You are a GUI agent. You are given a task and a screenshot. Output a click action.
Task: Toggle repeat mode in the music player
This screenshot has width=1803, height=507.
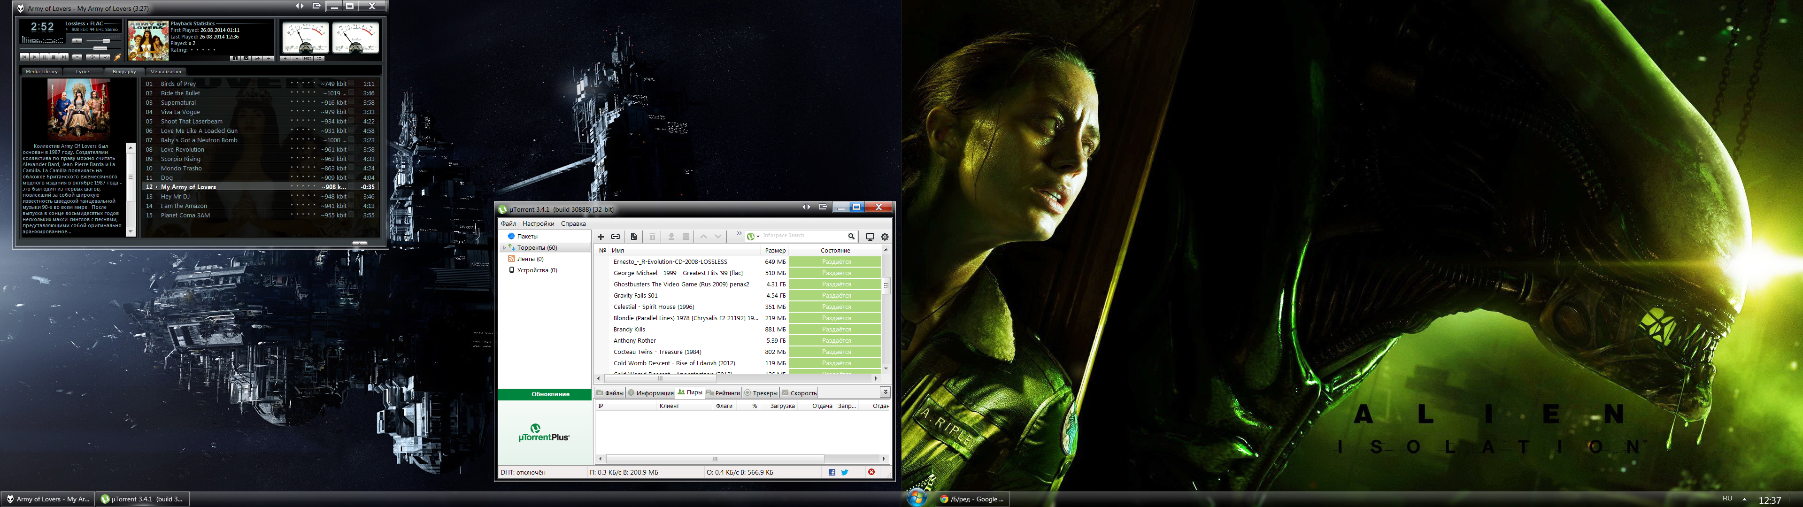105,57
